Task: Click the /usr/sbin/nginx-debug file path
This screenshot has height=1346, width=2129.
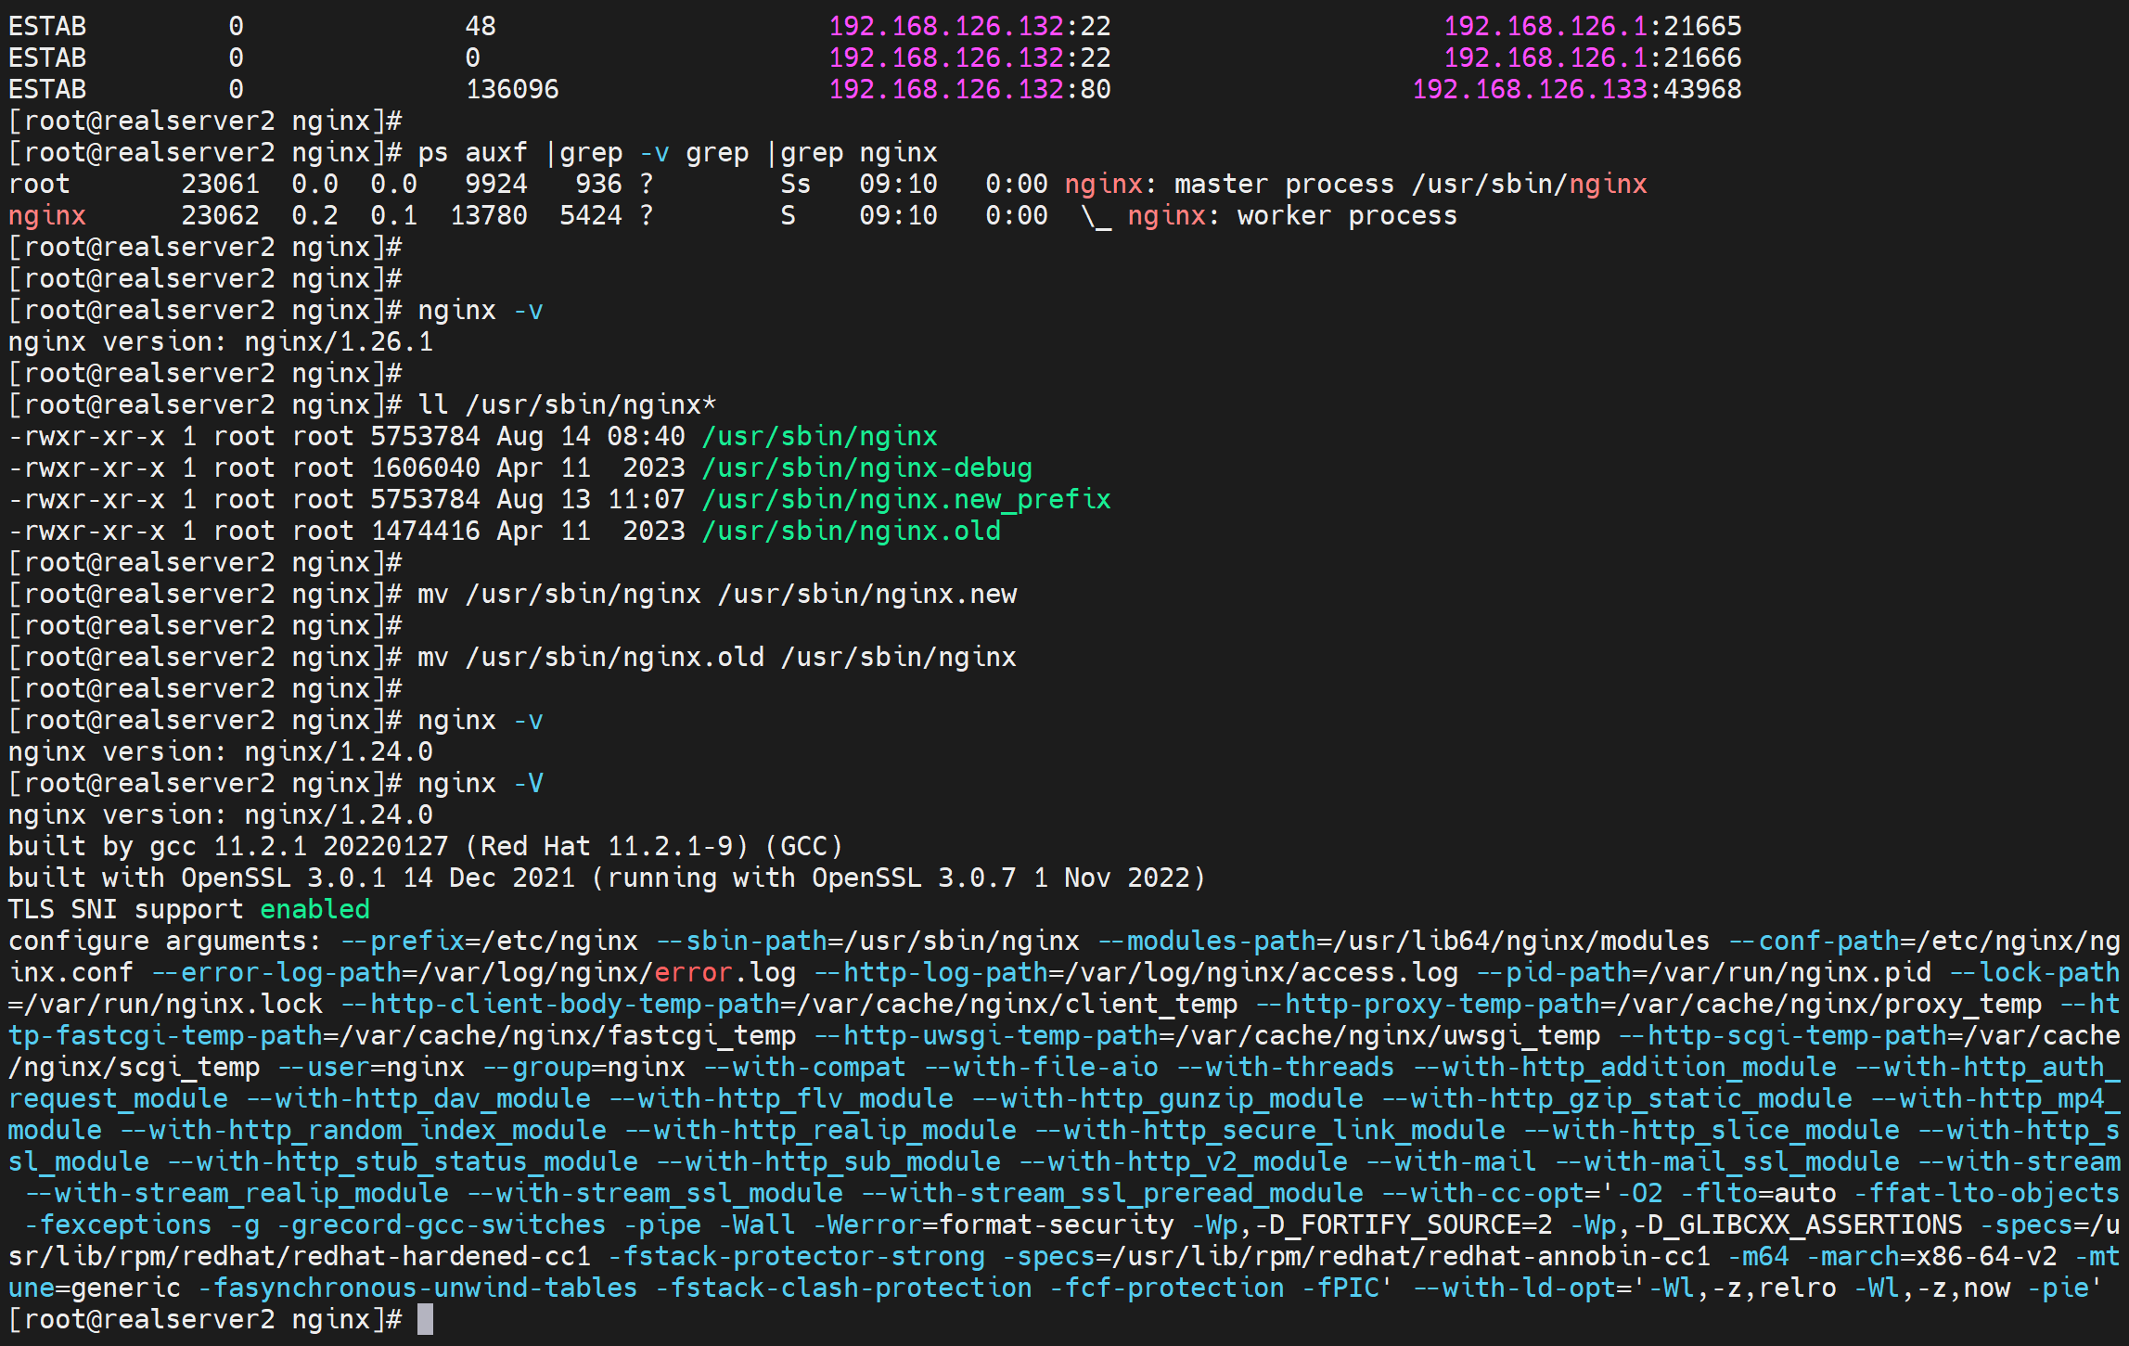Action: coord(866,468)
